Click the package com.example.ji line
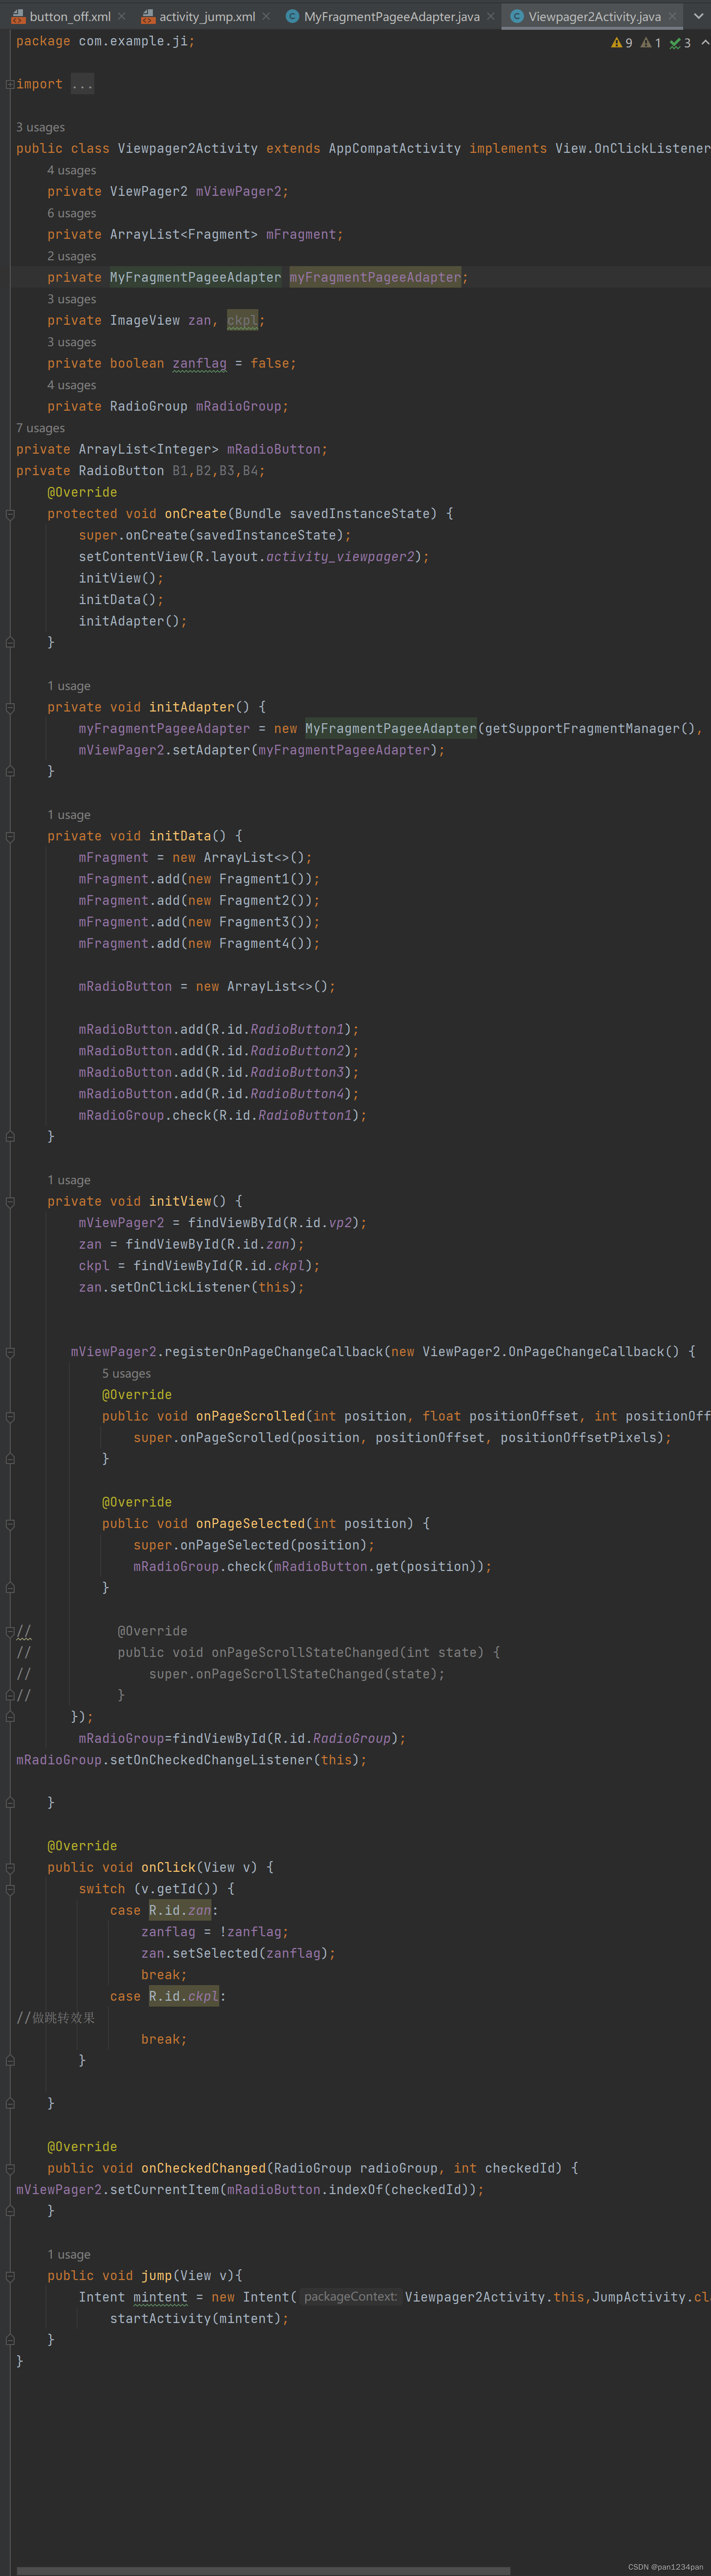711x2576 pixels. [x=105, y=41]
